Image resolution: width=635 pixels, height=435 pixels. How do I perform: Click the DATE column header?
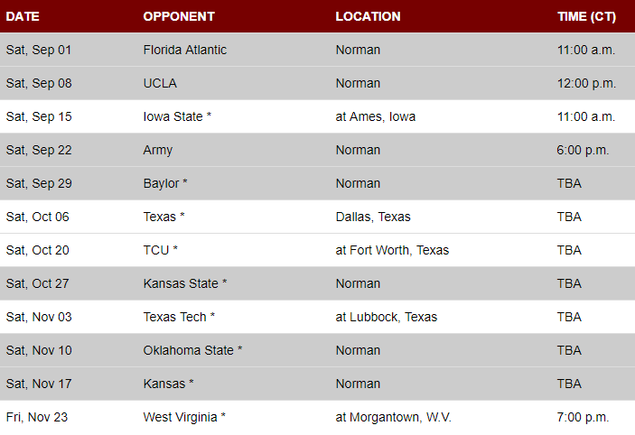point(23,16)
